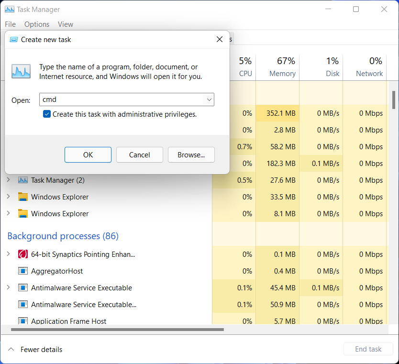Viewport: 399px width, 364px height.
Task: Click the AggregatorHost process icon
Action: [23, 271]
